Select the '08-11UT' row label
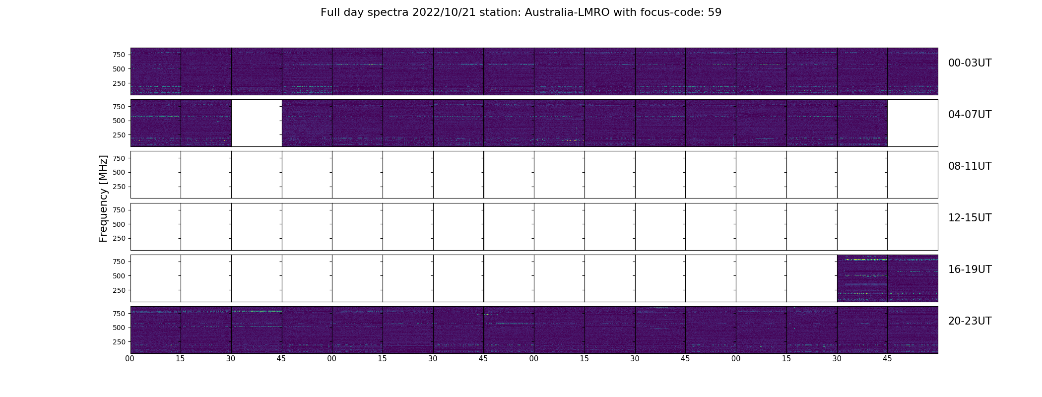 pos(970,166)
